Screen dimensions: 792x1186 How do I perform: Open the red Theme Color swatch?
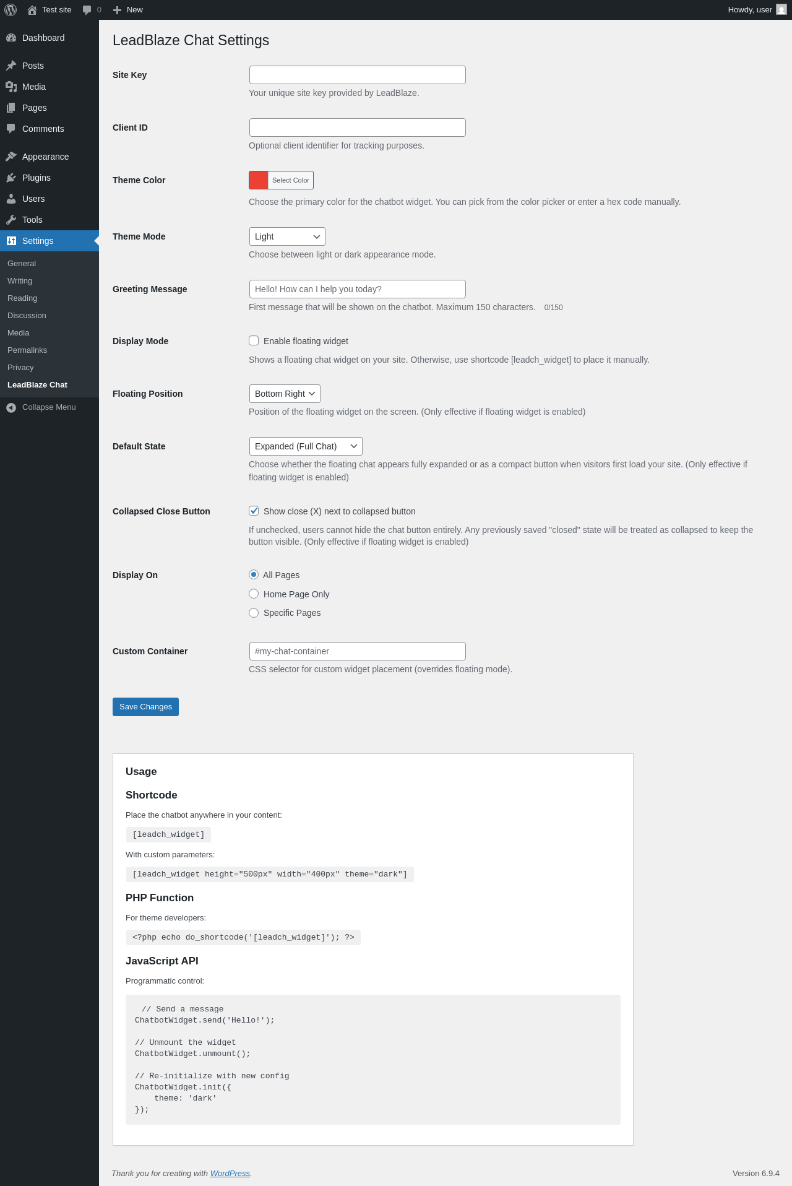259,180
